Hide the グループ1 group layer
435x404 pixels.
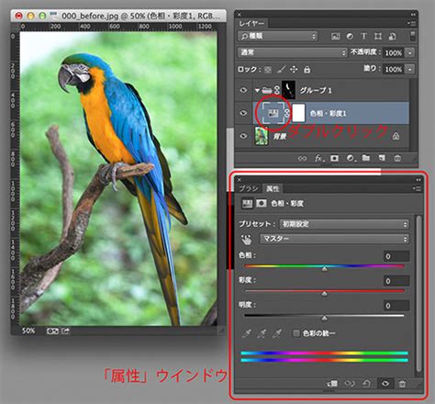click(x=243, y=90)
